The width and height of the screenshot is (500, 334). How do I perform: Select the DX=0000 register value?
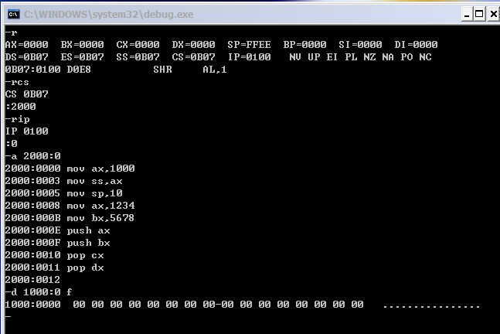point(193,45)
